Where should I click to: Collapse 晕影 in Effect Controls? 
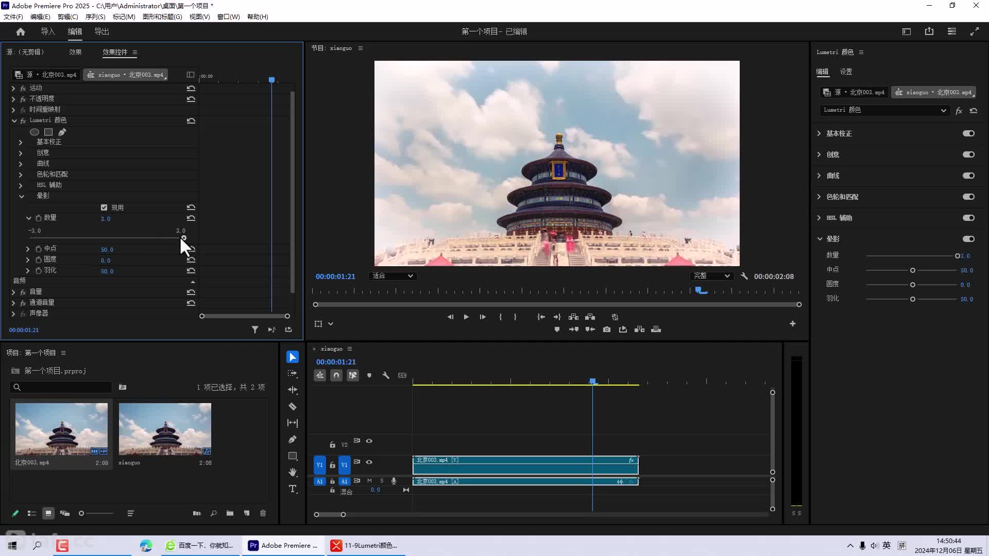tap(21, 196)
